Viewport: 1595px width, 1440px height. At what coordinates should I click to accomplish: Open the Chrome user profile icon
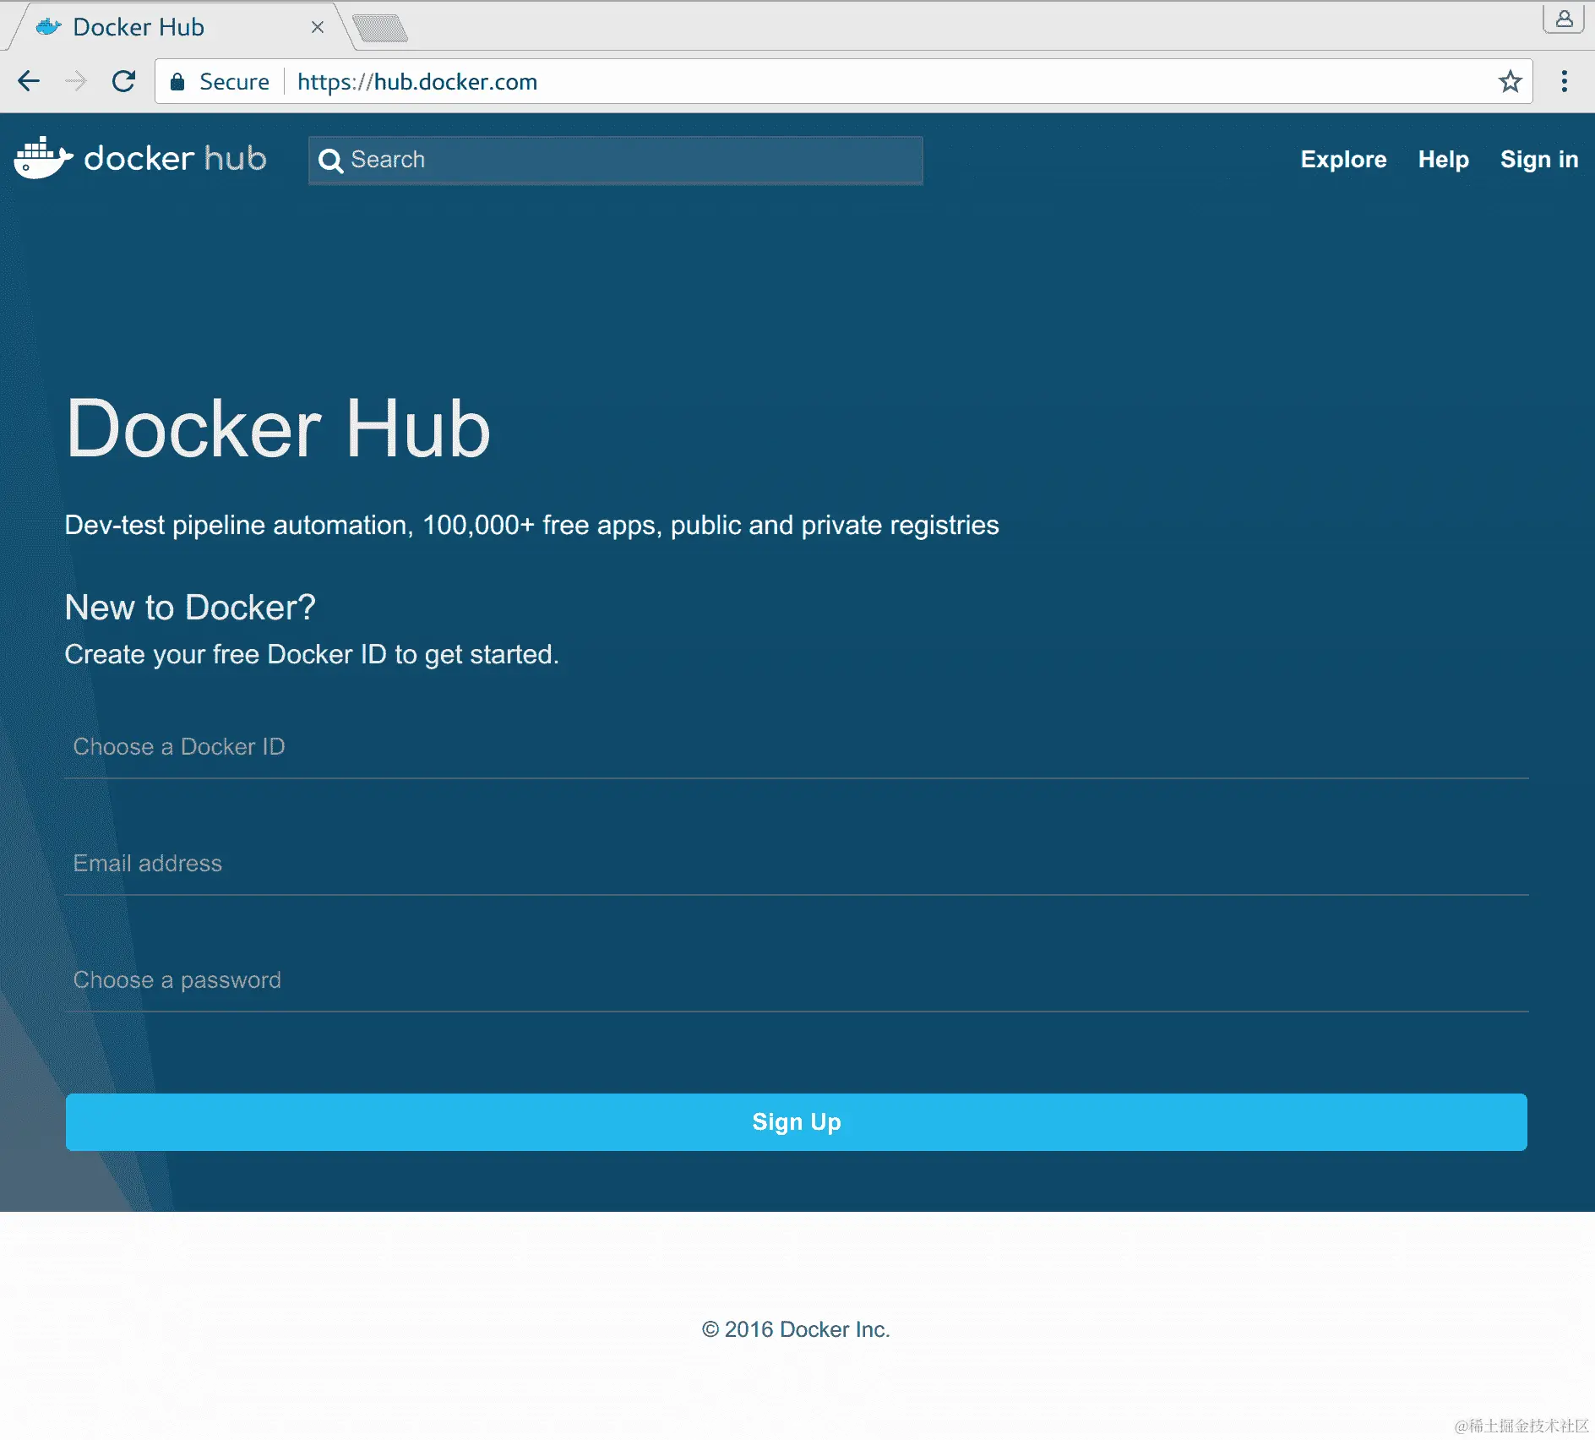point(1564,18)
